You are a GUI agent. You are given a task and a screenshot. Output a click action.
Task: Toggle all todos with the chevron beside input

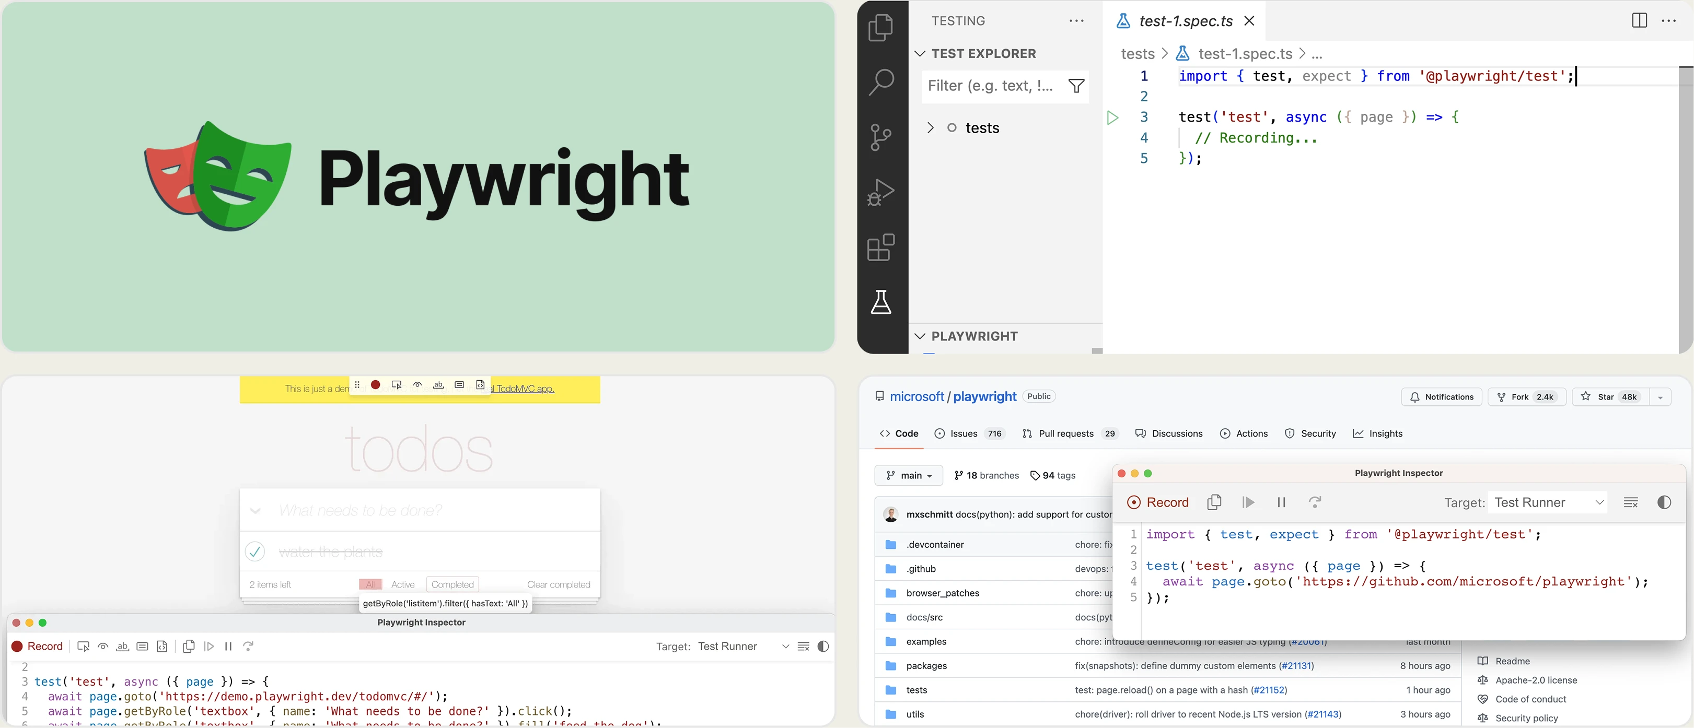pos(255,511)
